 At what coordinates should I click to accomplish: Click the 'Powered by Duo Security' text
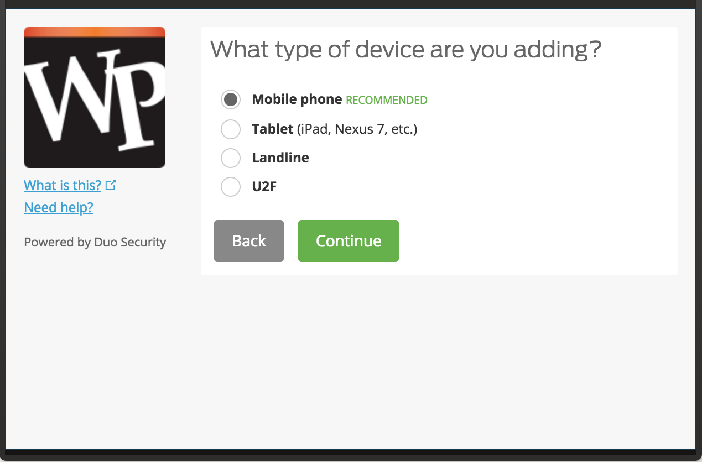click(x=95, y=242)
